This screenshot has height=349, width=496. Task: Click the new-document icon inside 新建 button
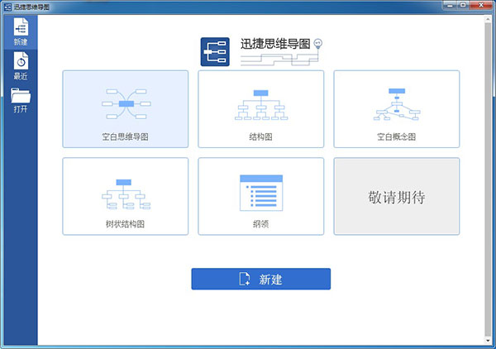pyautogui.click(x=245, y=280)
